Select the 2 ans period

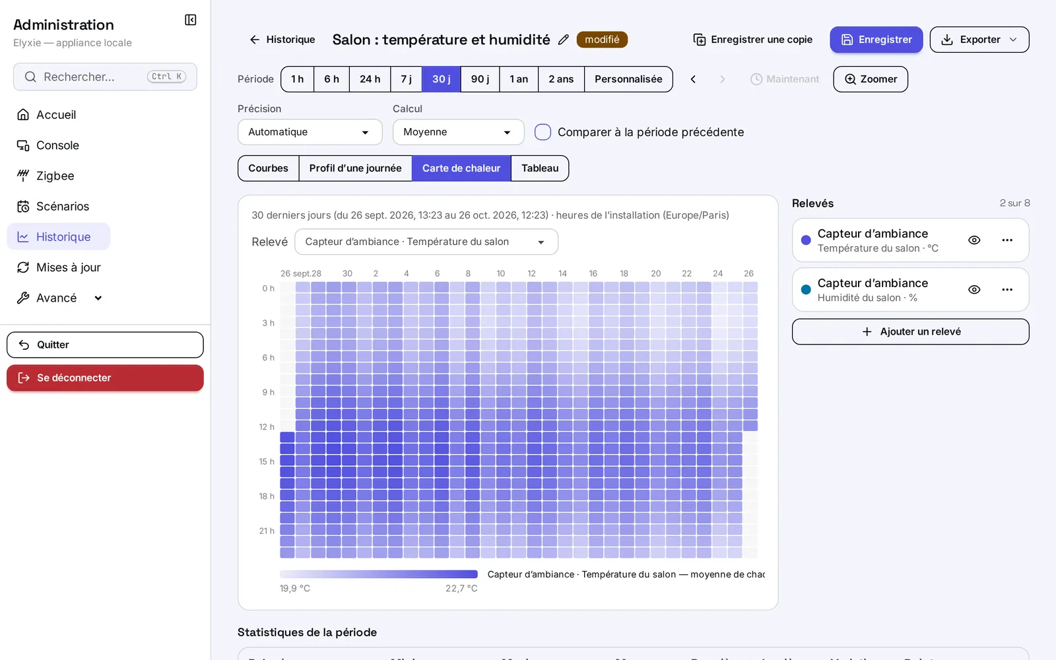pyautogui.click(x=561, y=79)
